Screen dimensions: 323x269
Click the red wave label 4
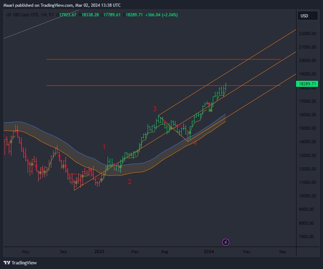(x=195, y=143)
